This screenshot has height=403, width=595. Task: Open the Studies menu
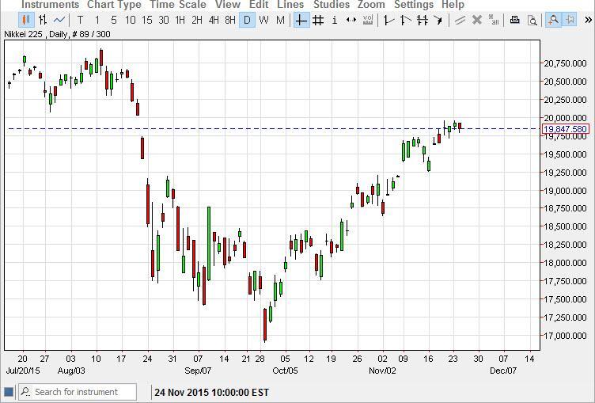pos(331,5)
